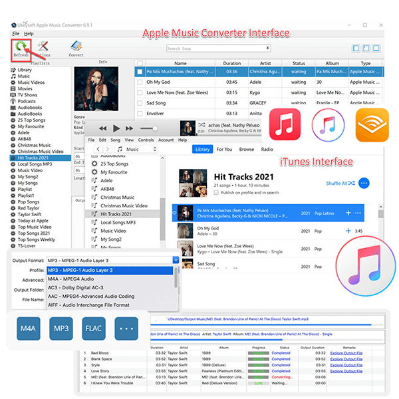Open the blue more-options circle button
This screenshot has width=399, height=399.
click(364, 184)
